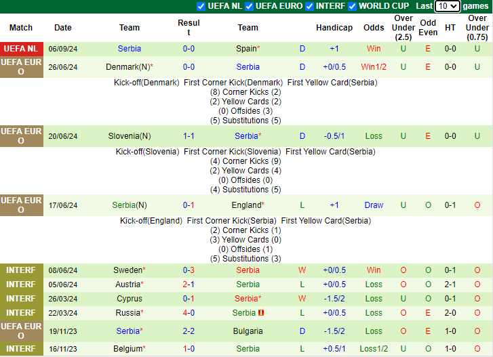Image resolution: width=493 pixels, height=357 pixels.
Task: Click the 4-0 match result
Action: coord(189,313)
